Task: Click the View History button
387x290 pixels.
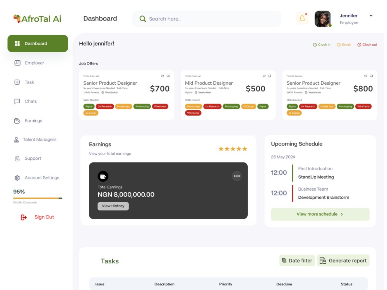Action: point(113,206)
